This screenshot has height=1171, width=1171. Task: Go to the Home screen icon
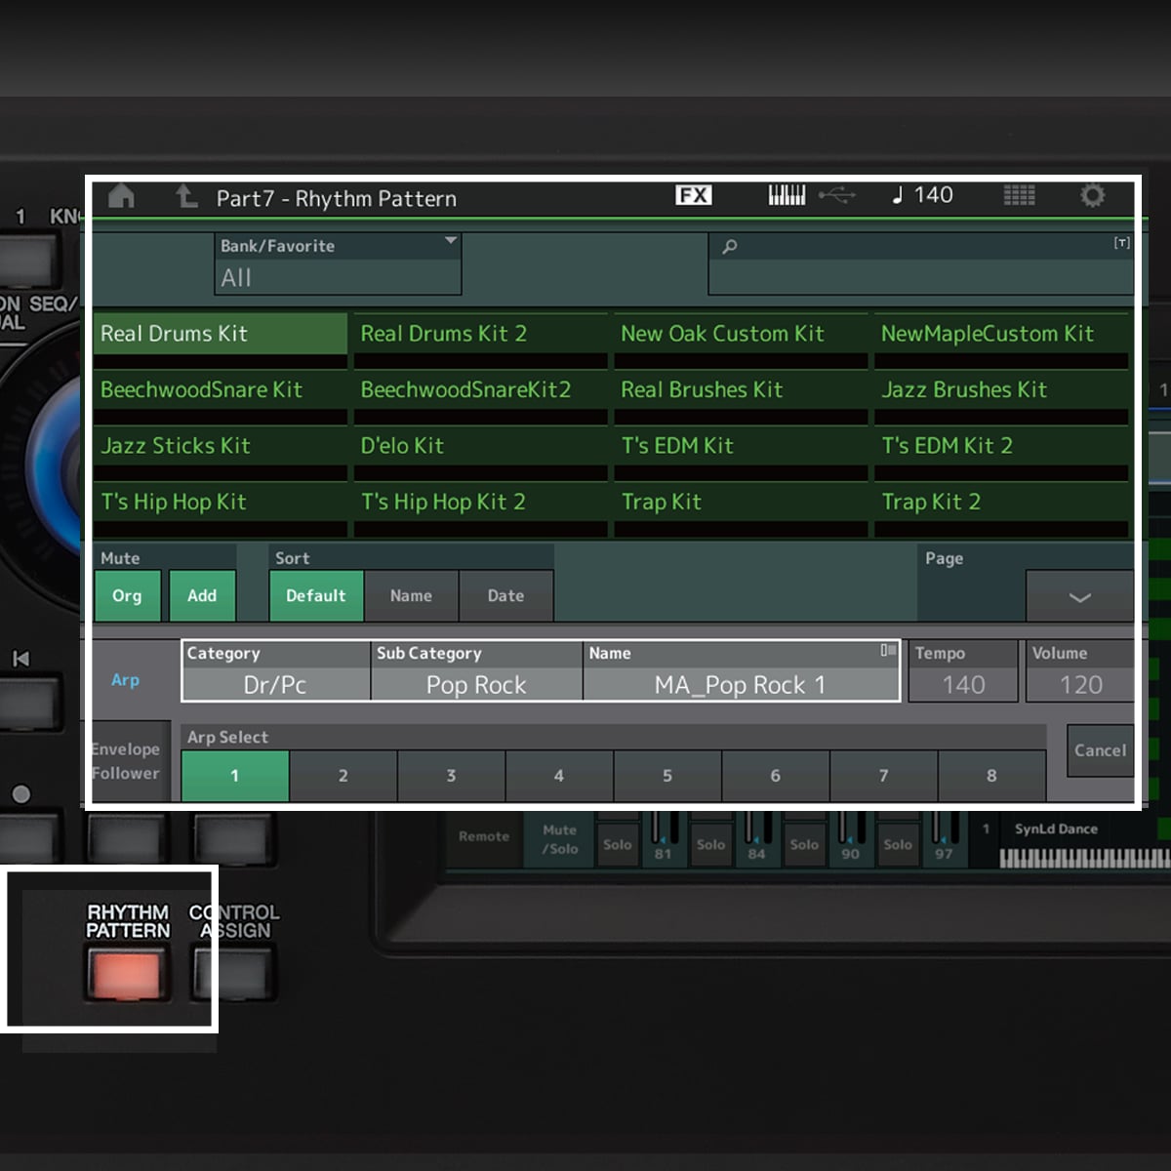(x=121, y=197)
